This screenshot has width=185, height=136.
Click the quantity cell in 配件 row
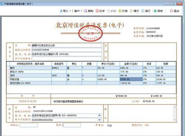pos(90,68)
